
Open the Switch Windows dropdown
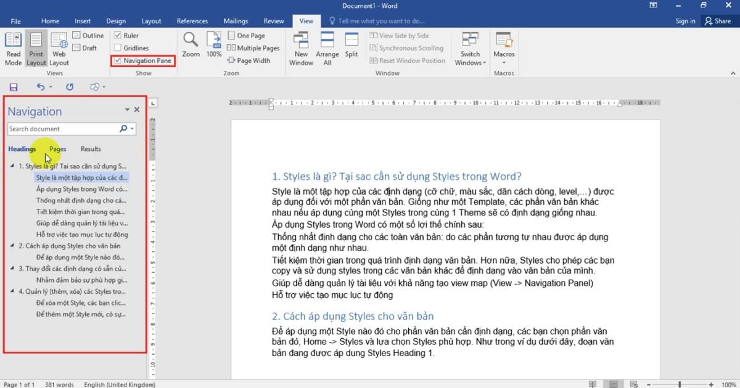pyautogui.click(x=471, y=49)
